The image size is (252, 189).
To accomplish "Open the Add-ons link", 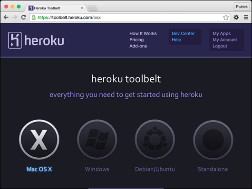I will (x=138, y=46).
